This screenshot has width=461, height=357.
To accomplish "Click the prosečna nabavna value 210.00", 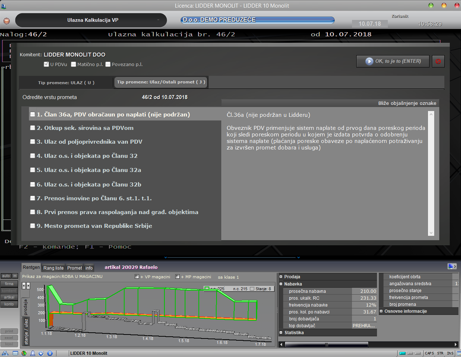I will pyautogui.click(x=364, y=291).
